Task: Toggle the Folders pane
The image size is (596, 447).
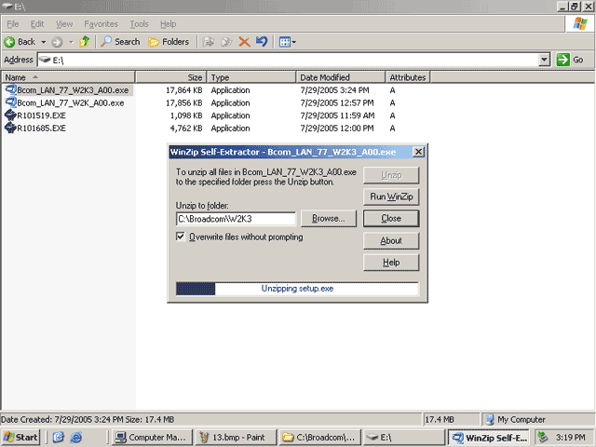Action: 169,42
